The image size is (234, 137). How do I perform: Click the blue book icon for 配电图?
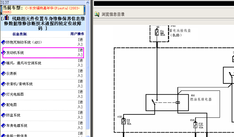pyautogui.click(x=3, y=105)
